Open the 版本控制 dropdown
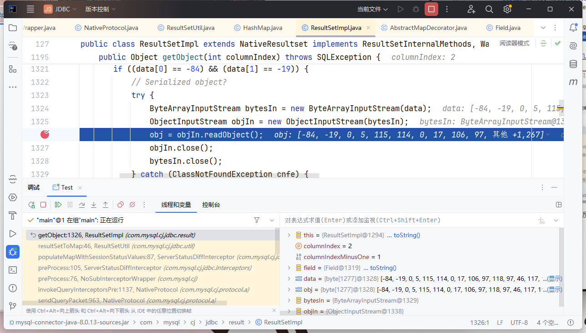The image size is (586, 333). coord(100,9)
